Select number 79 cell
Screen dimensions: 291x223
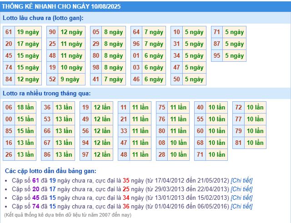[238, 131]
